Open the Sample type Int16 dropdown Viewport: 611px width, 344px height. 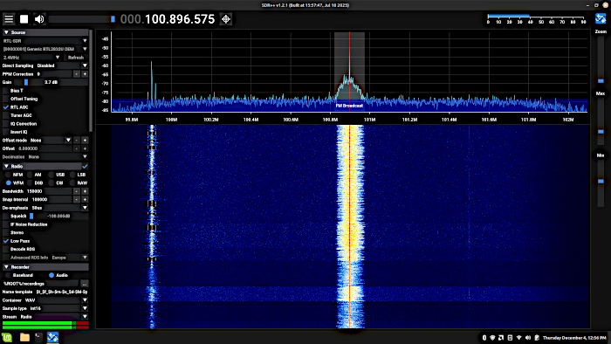pos(58,308)
